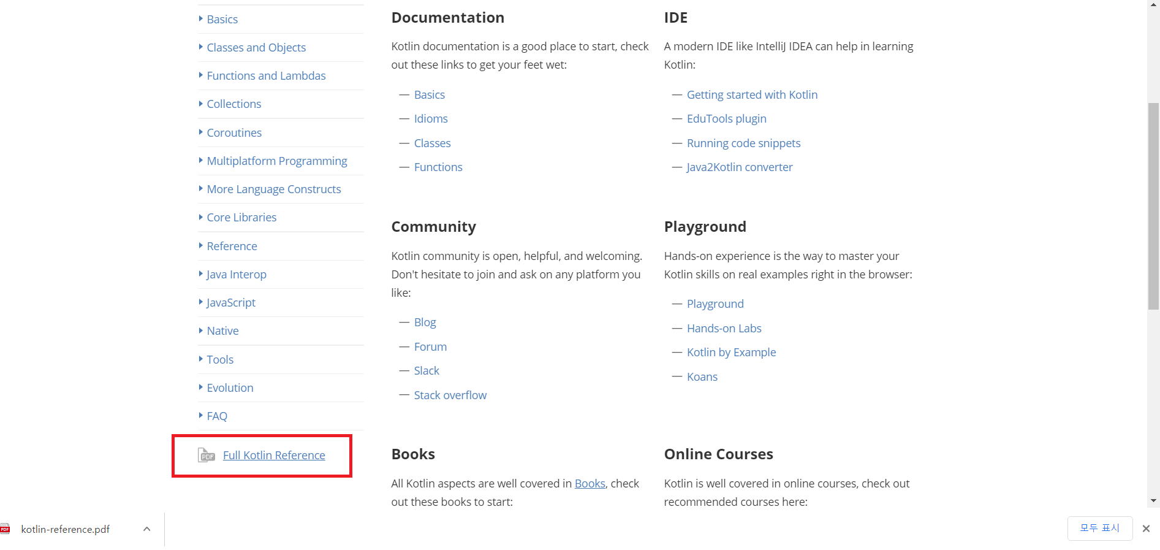
Task: Open the Tools sidebar item
Action: [x=220, y=359]
